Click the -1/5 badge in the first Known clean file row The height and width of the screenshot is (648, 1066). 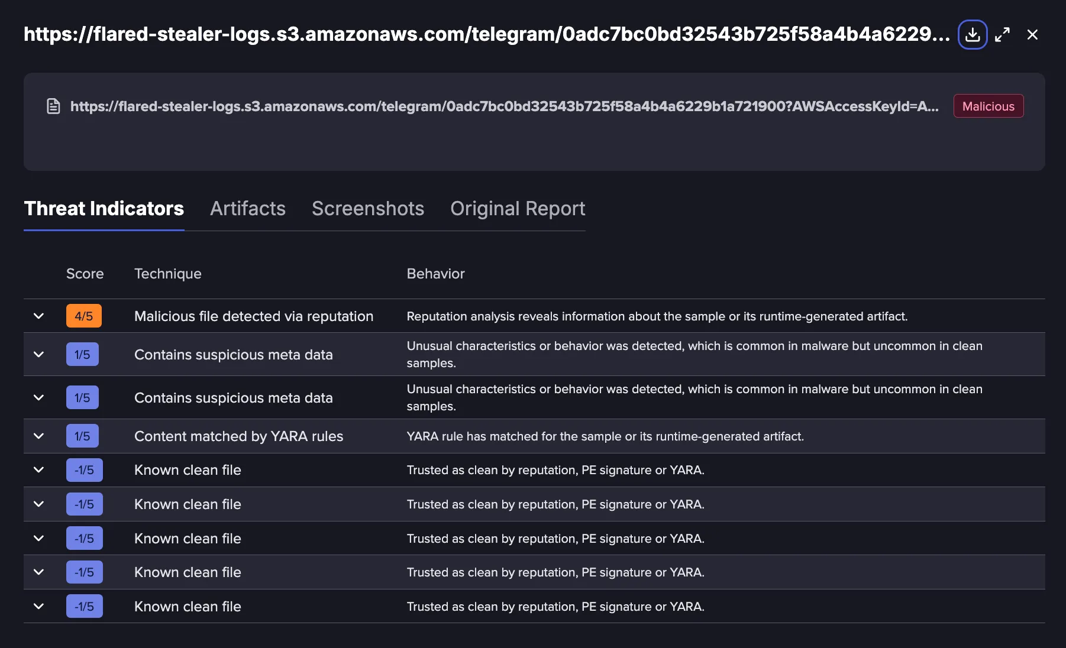click(85, 470)
